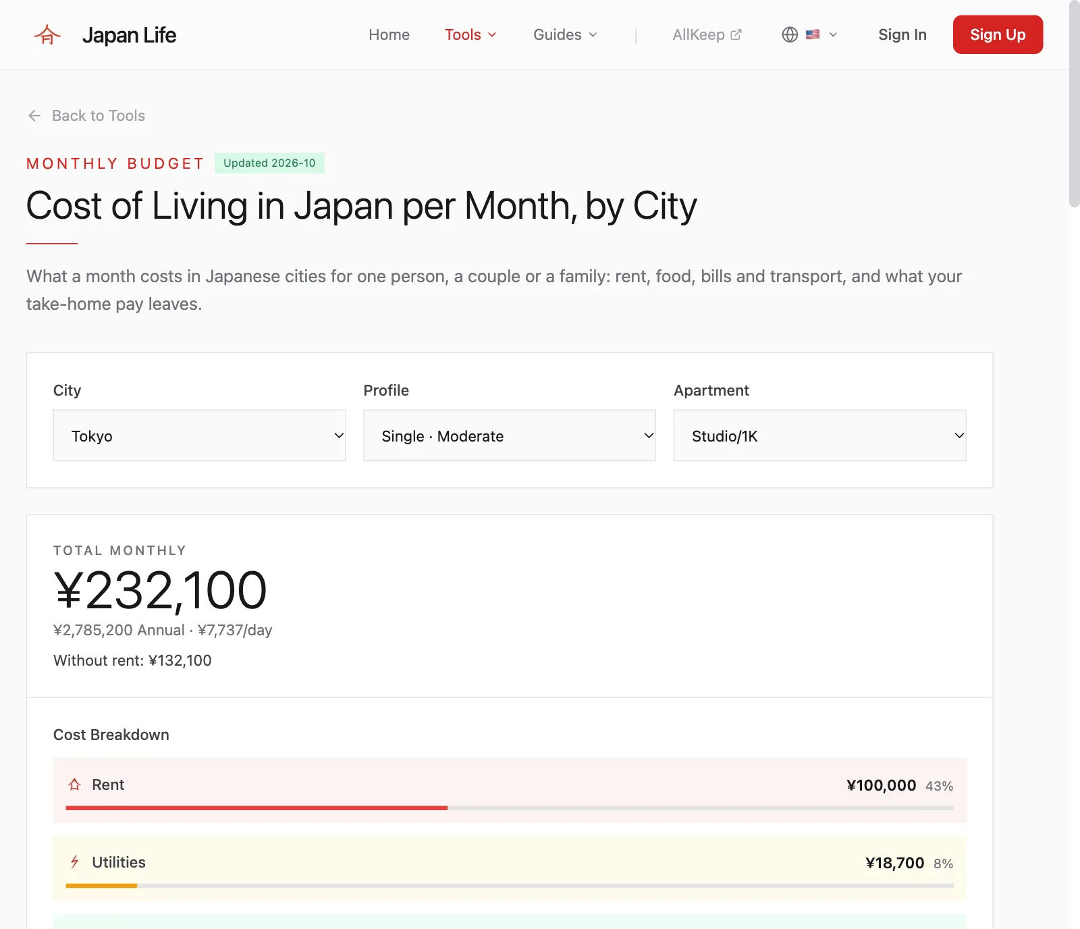Screen dimensions: 1080x929
Task: Click the ¥232,100 total monthly amount
Action: (x=161, y=591)
